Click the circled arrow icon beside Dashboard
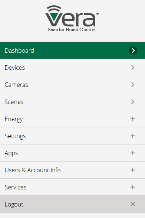Image resolution: width=145 pixels, height=218 pixels. (133, 51)
